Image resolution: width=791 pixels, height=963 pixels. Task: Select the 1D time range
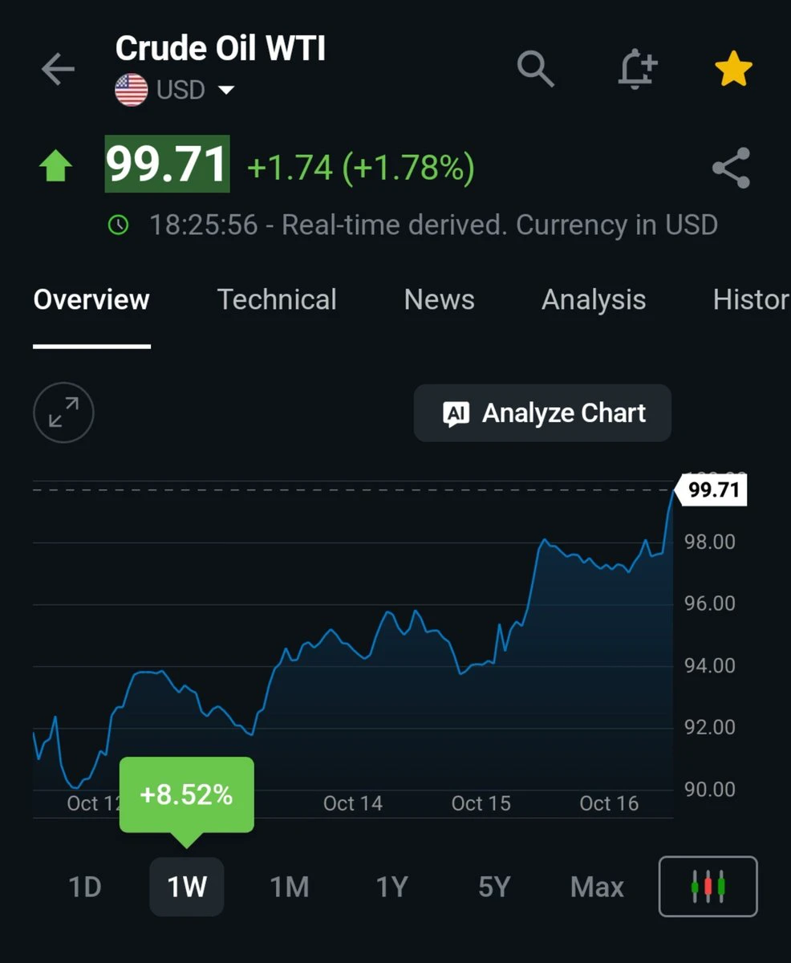pos(85,887)
